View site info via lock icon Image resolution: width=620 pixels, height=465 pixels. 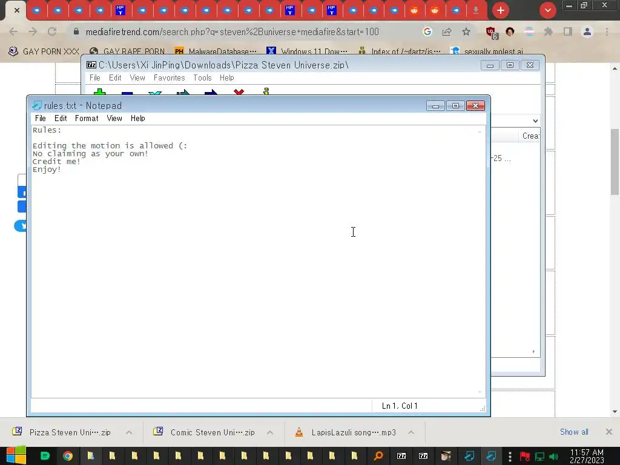76,31
